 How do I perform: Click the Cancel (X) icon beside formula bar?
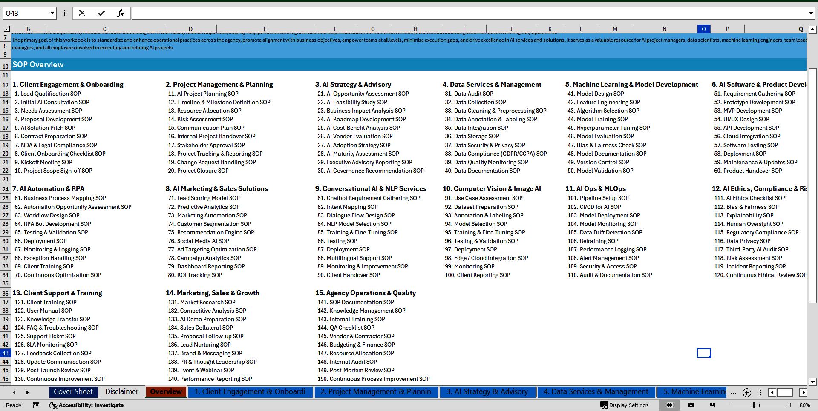(82, 13)
